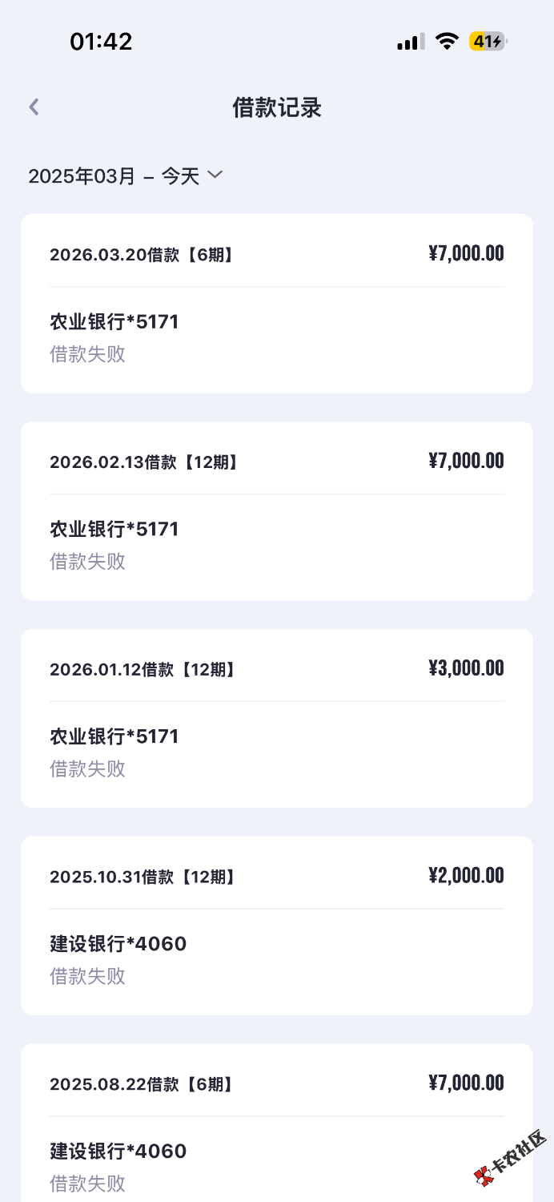Tap the Wi-Fi status icon
Viewport: 554px width, 1202px height.
[447, 42]
